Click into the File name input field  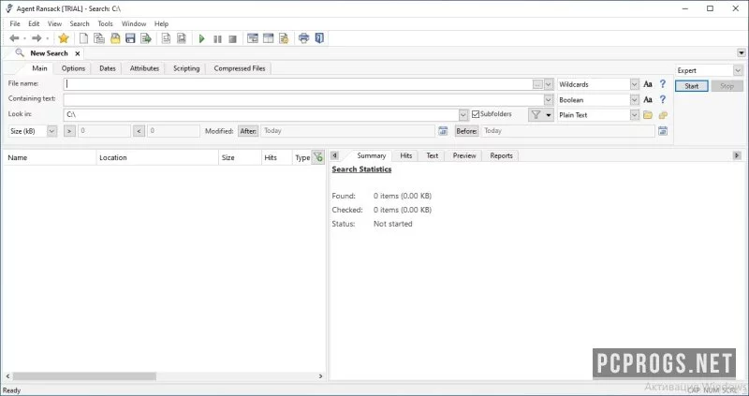point(298,84)
